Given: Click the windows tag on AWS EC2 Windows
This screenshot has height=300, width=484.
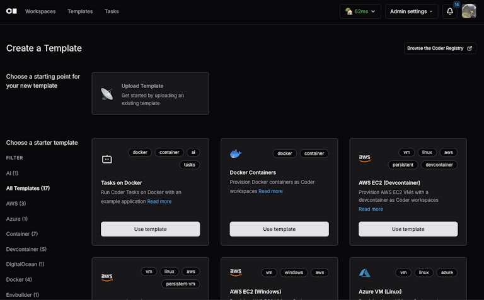Looking at the screenshot, I should pyautogui.click(x=294, y=272).
